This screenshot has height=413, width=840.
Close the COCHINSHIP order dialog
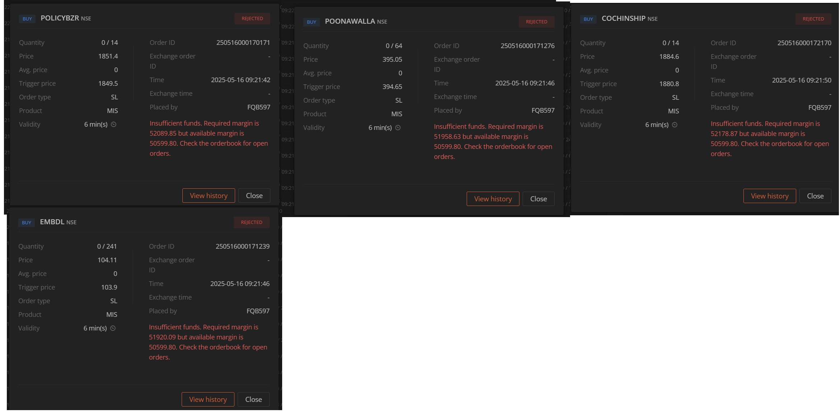(x=815, y=196)
